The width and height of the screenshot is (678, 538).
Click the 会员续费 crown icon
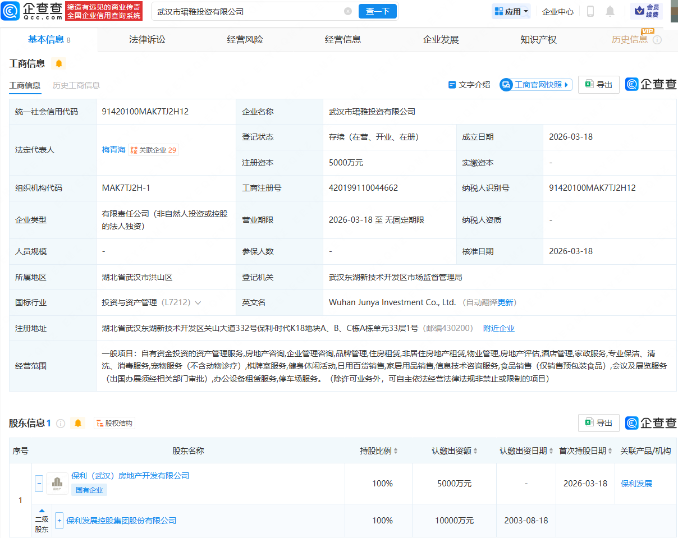(638, 11)
